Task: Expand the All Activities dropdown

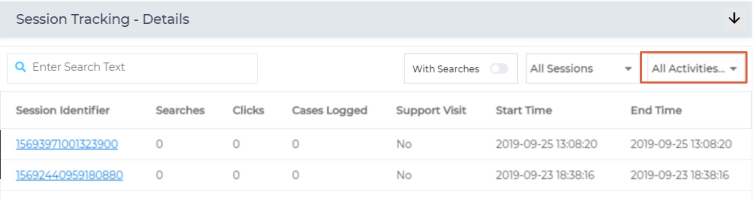Action: tap(688, 68)
